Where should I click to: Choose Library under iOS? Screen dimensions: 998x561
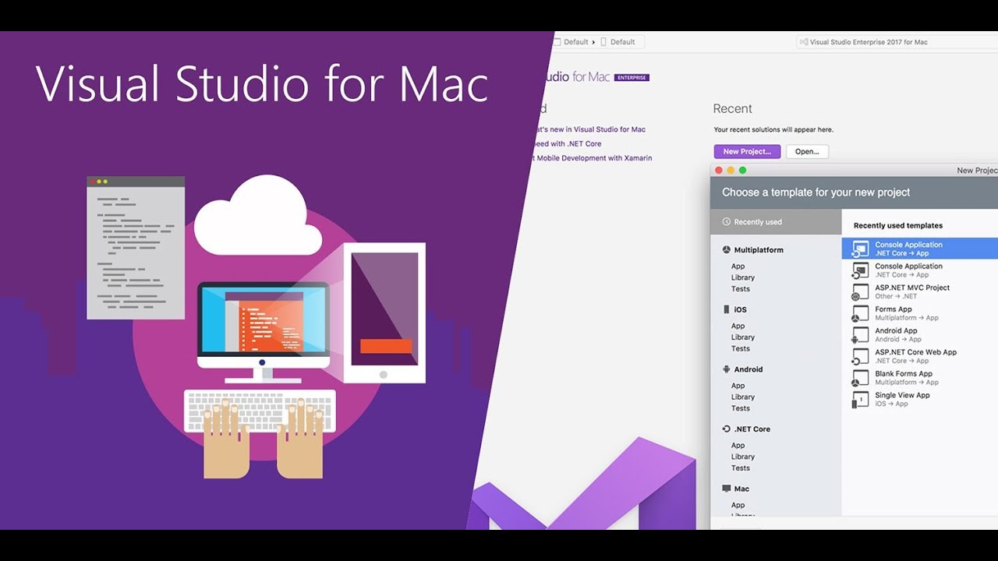(x=743, y=337)
